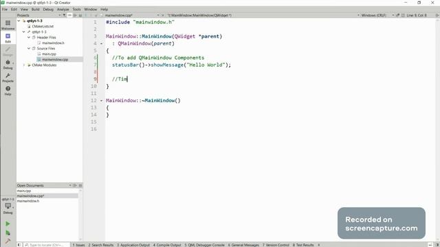Viewport: 440px width, 247px height.
Task: Fold the MainWindow constructor at line 4
Action: [x=102, y=43]
